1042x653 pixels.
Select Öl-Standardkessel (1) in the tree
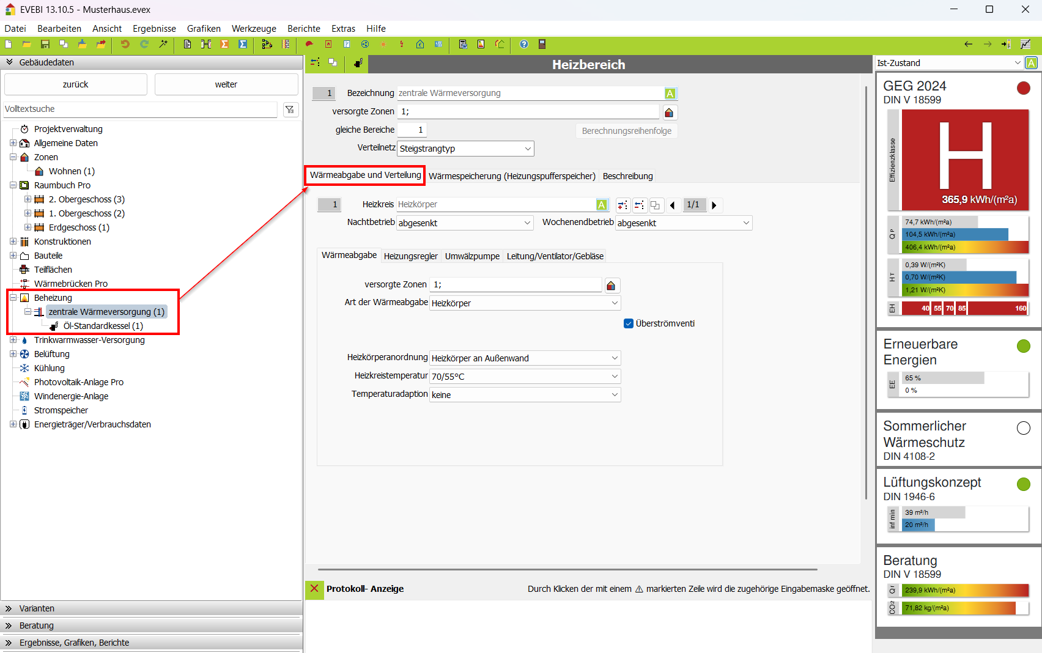tap(103, 326)
